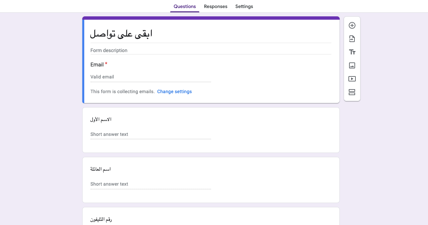Image resolution: width=428 pixels, height=225 pixels.
Task: Click Short answer text under الاسم الأول
Action: click(150, 134)
